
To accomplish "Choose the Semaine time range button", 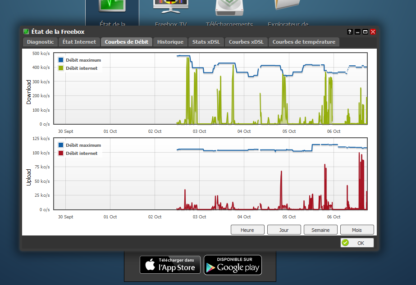I will (x=320, y=230).
